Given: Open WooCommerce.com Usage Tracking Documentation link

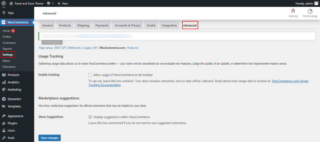Looking at the screenshot, I should 290,81.
